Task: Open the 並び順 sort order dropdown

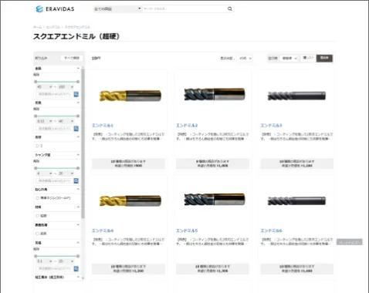Action: coord(289,59)
